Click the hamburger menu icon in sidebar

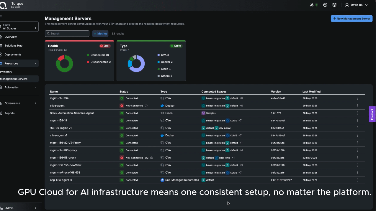1,17
